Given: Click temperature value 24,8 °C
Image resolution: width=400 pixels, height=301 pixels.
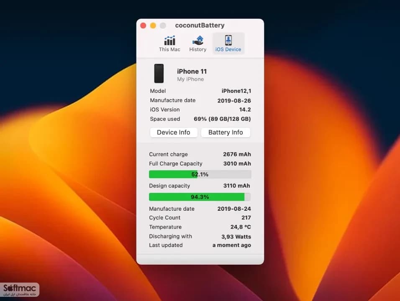Looking at the screenshot, I should tap(241, 227).
